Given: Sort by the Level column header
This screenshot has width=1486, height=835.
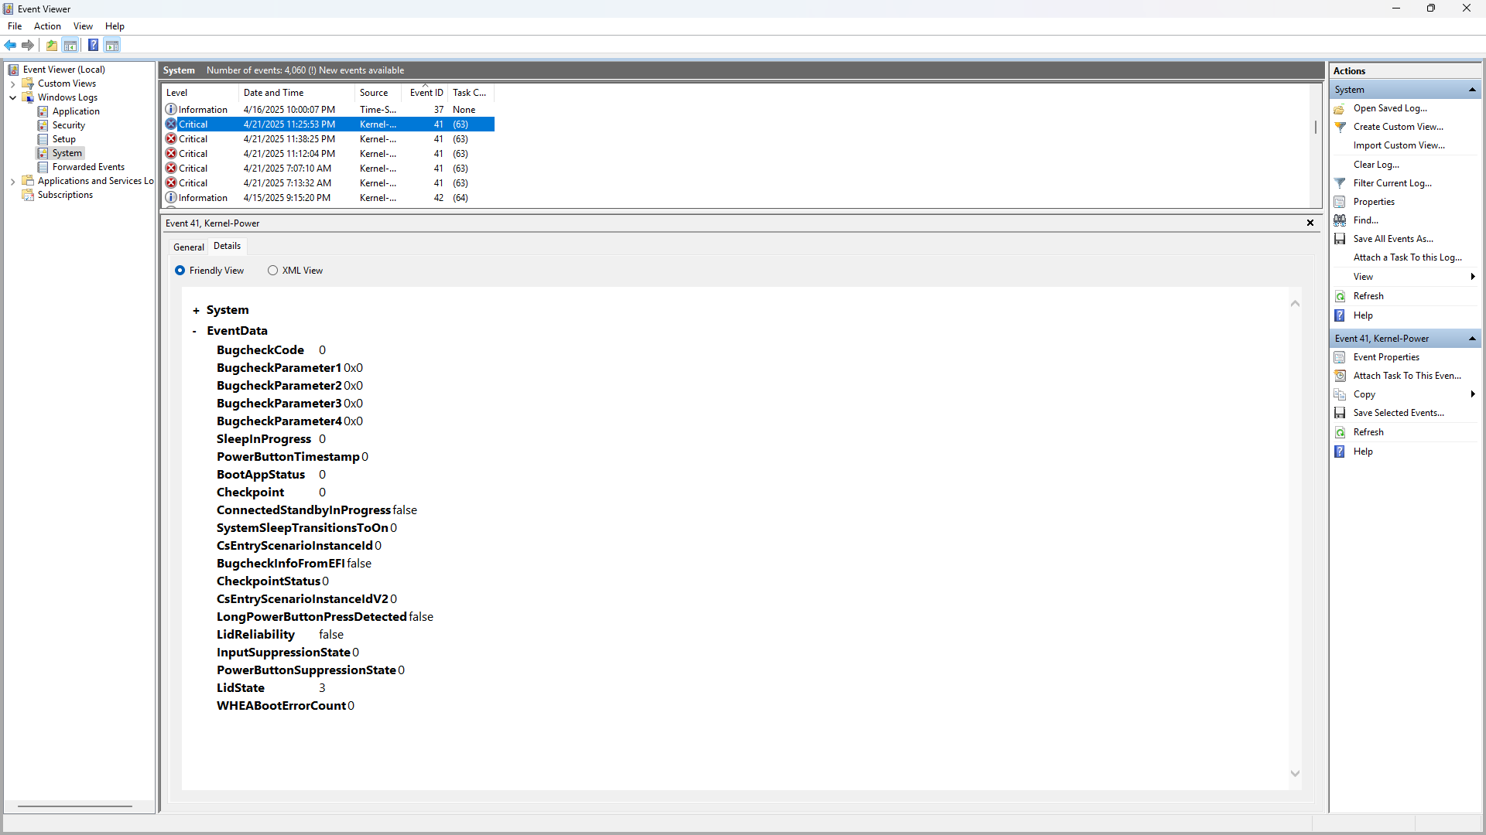Looking at the screenshot, I should [200, 93].
